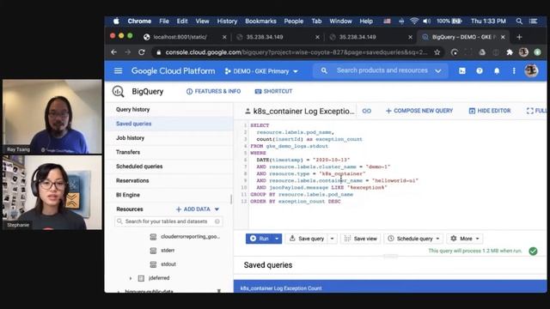550x309 pixels.
Task: Click the Search for your tables and datasets field
Action: (168, 221)
